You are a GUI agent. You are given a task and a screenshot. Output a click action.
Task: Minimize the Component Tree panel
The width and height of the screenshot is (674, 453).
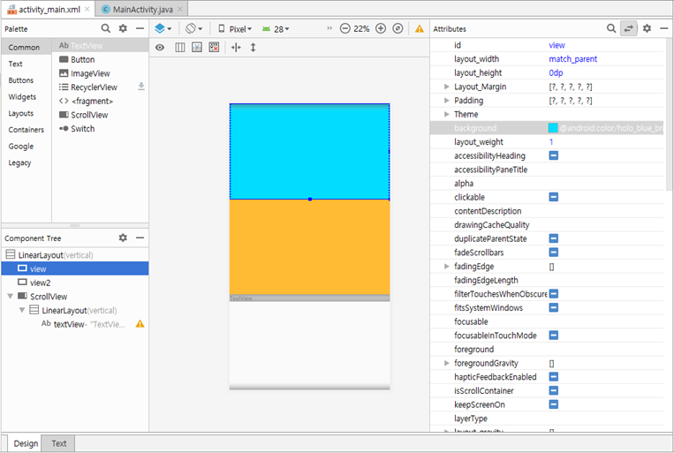[140, 238]
